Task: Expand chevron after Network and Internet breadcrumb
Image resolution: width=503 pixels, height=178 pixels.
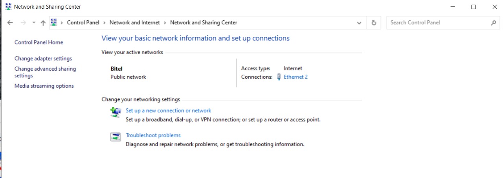Action: [165, 23]
